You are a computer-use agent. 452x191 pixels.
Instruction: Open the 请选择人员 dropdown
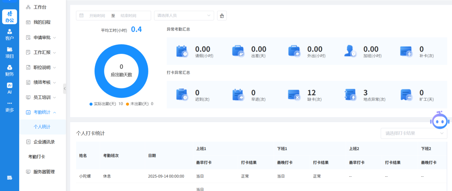pos(184,15)
